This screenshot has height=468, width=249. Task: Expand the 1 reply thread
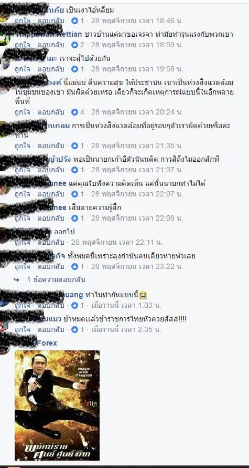point(56,279)
